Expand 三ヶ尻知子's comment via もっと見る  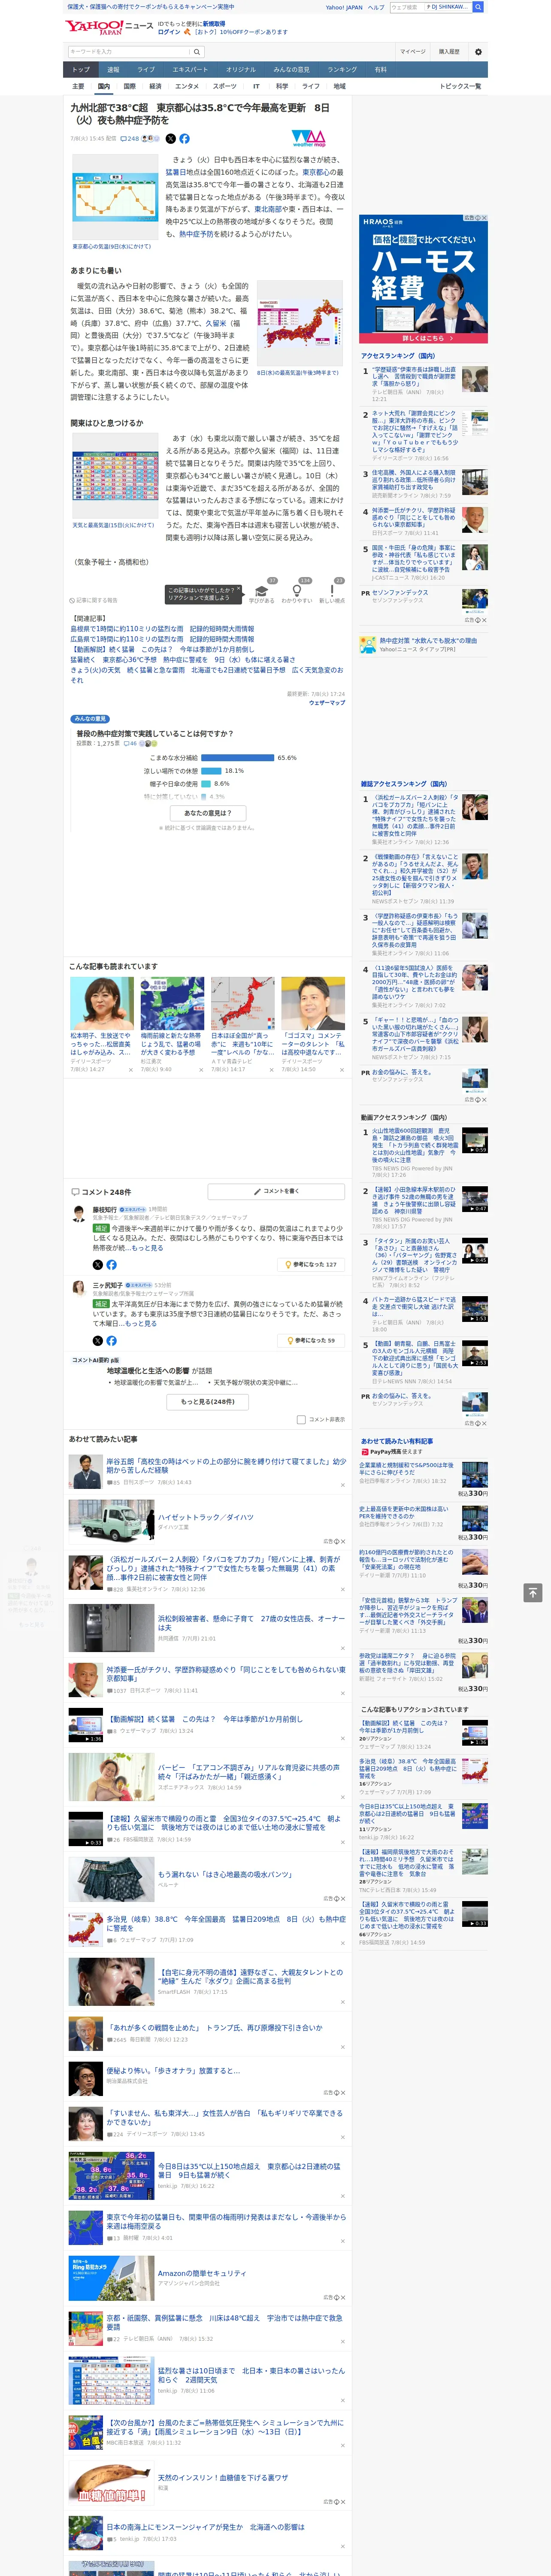tap(141, 1323)
